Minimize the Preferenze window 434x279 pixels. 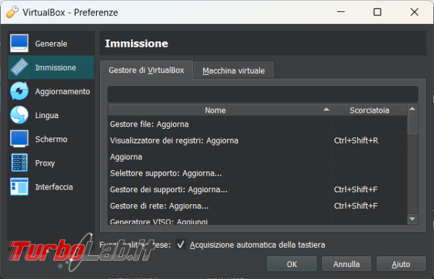pos(341,12)
